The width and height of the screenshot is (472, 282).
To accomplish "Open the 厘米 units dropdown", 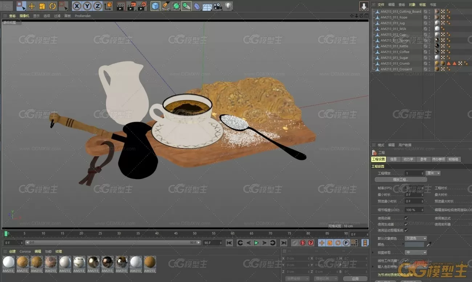I will point(433,173).
